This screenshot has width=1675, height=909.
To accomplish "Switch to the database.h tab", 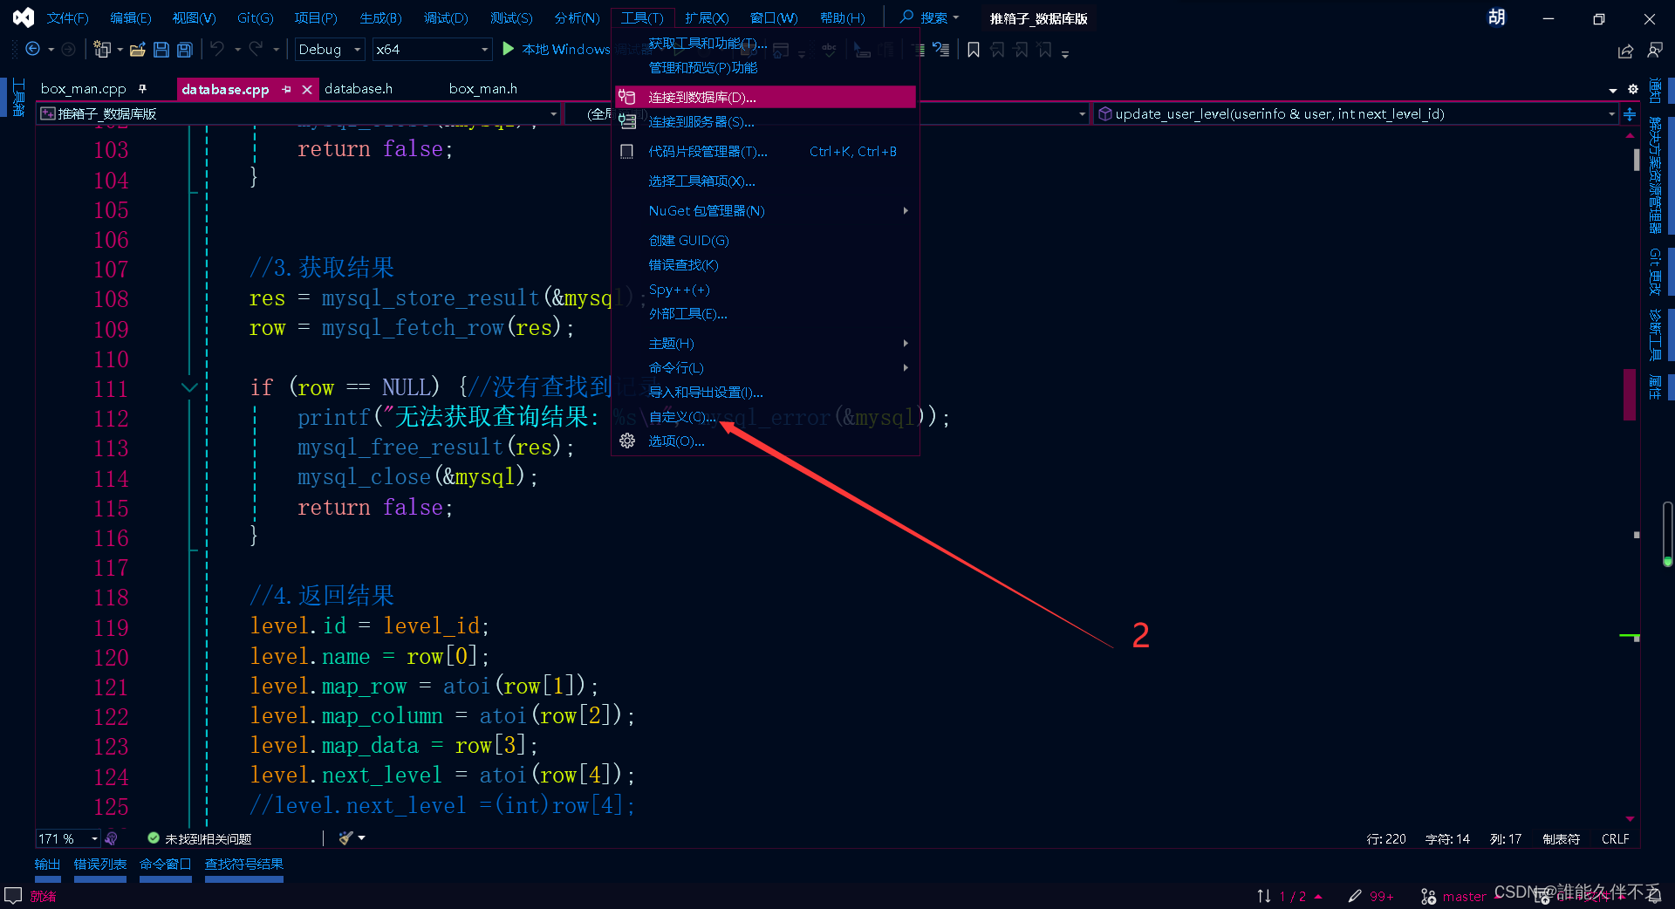I will tap(359, 89).
